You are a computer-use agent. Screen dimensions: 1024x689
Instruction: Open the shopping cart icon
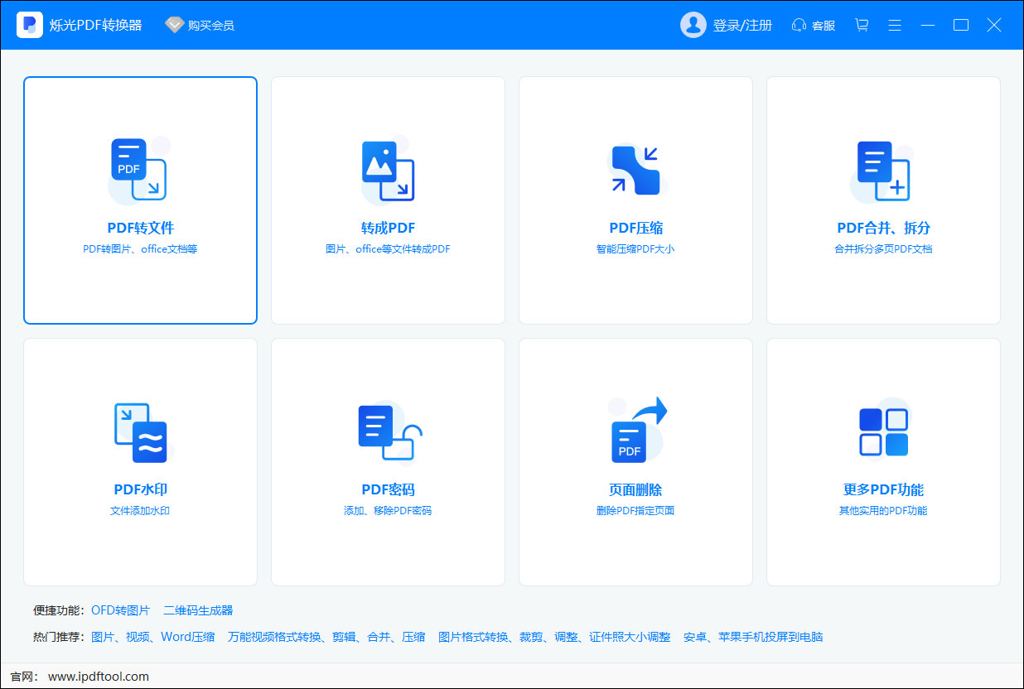[862, 25]
